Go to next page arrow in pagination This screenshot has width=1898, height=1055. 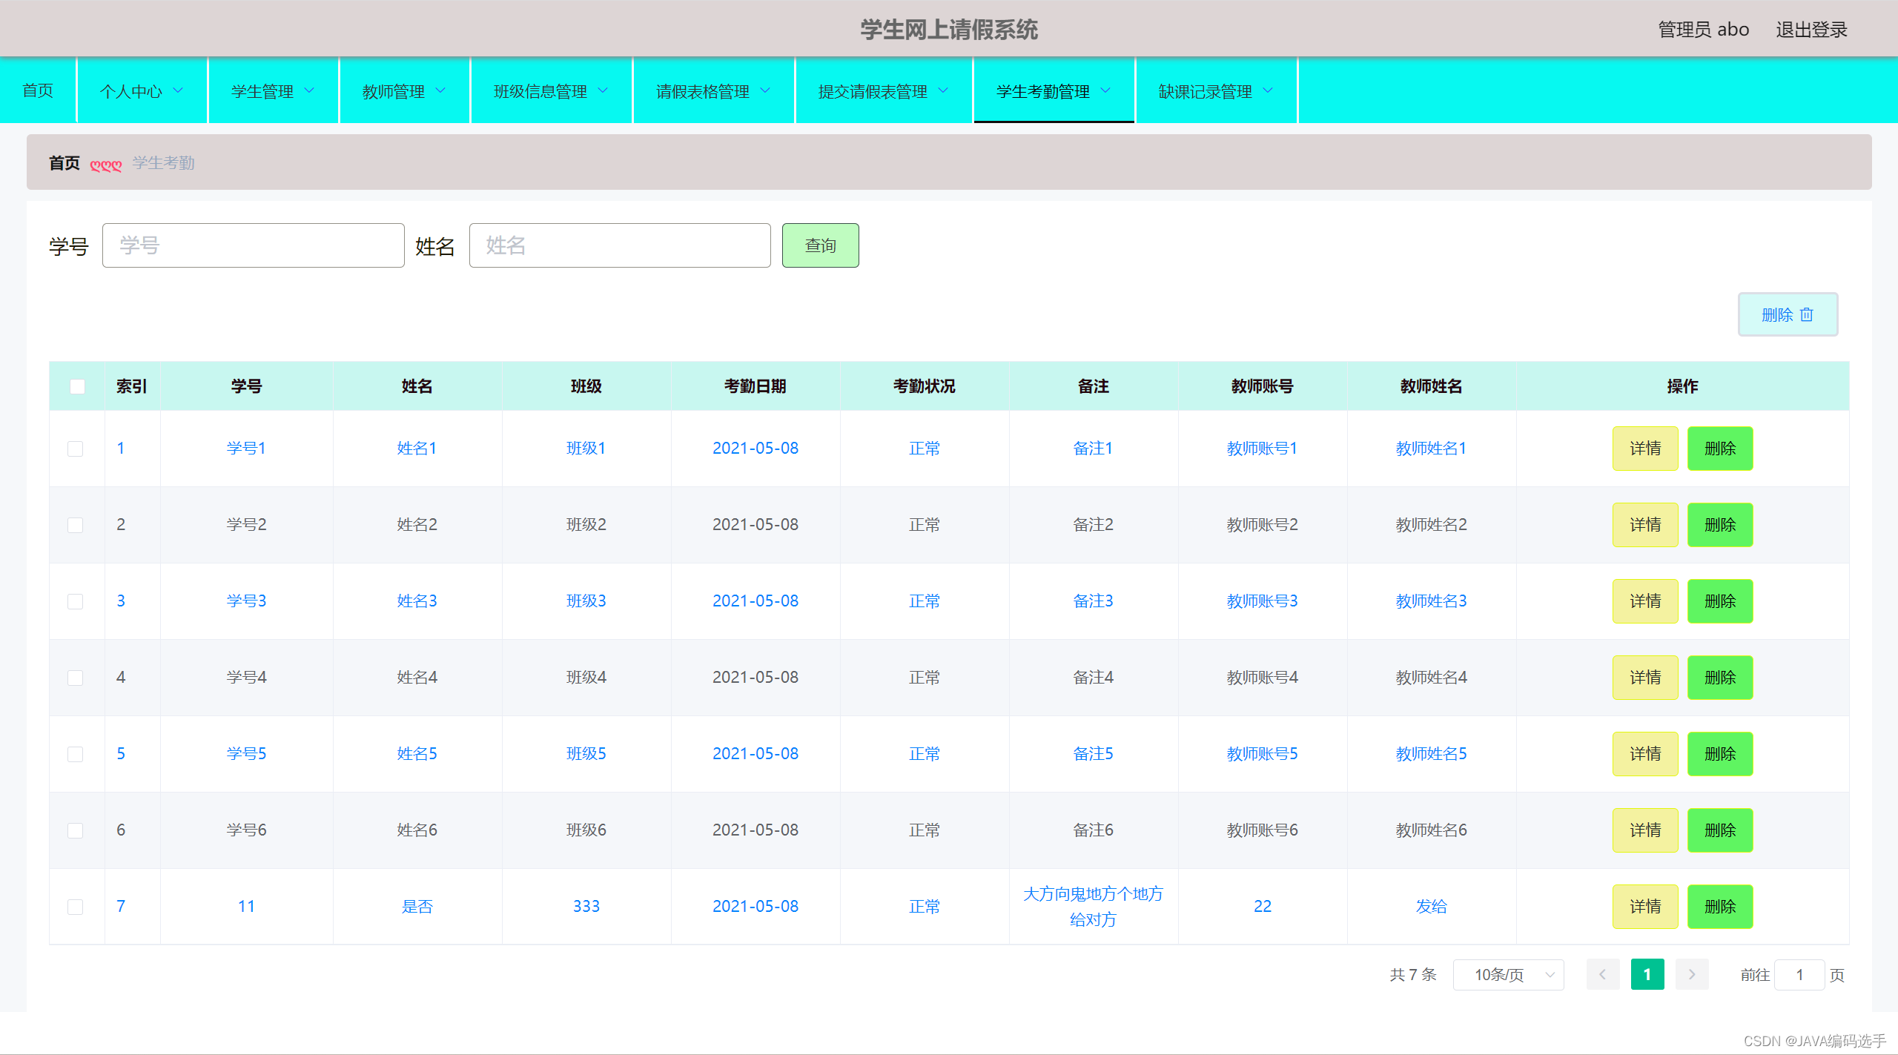[x=1692, y=974]
